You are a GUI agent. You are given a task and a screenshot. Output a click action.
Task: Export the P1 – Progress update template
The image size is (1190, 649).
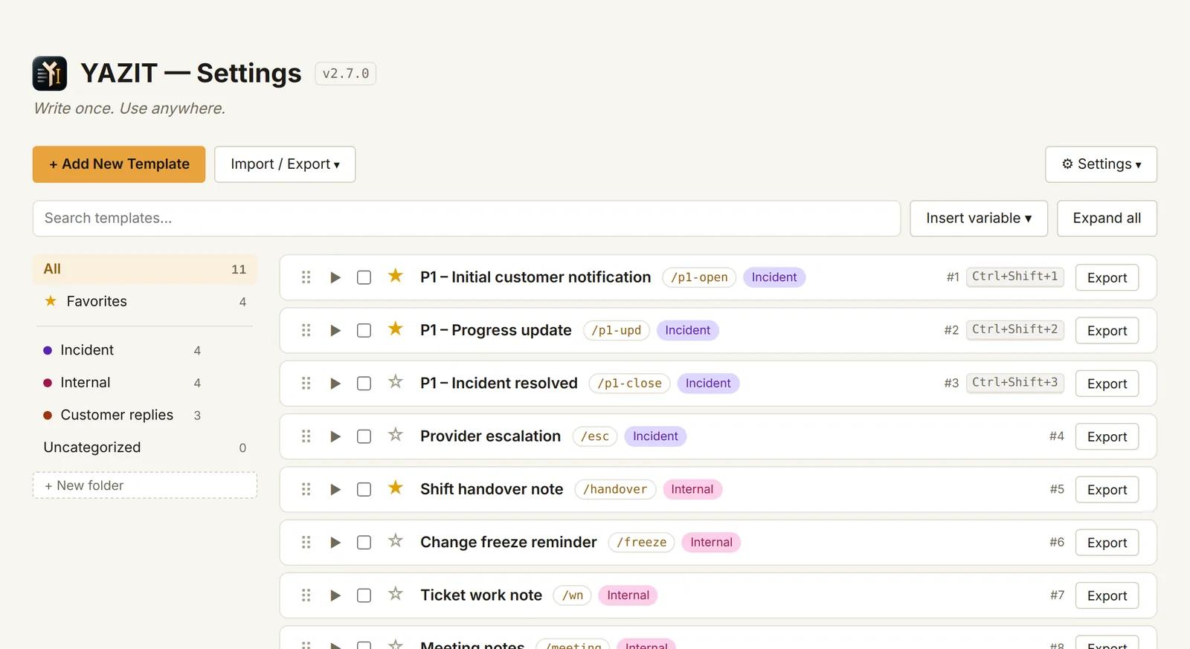[1107, 331]
